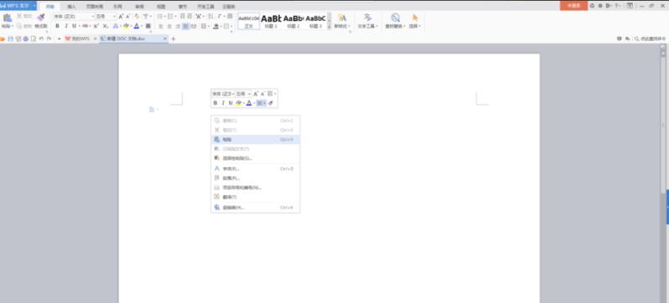Toggle strikethrough in the ribbon
This screenshot has width=669, height=303.
coord(85,26)
